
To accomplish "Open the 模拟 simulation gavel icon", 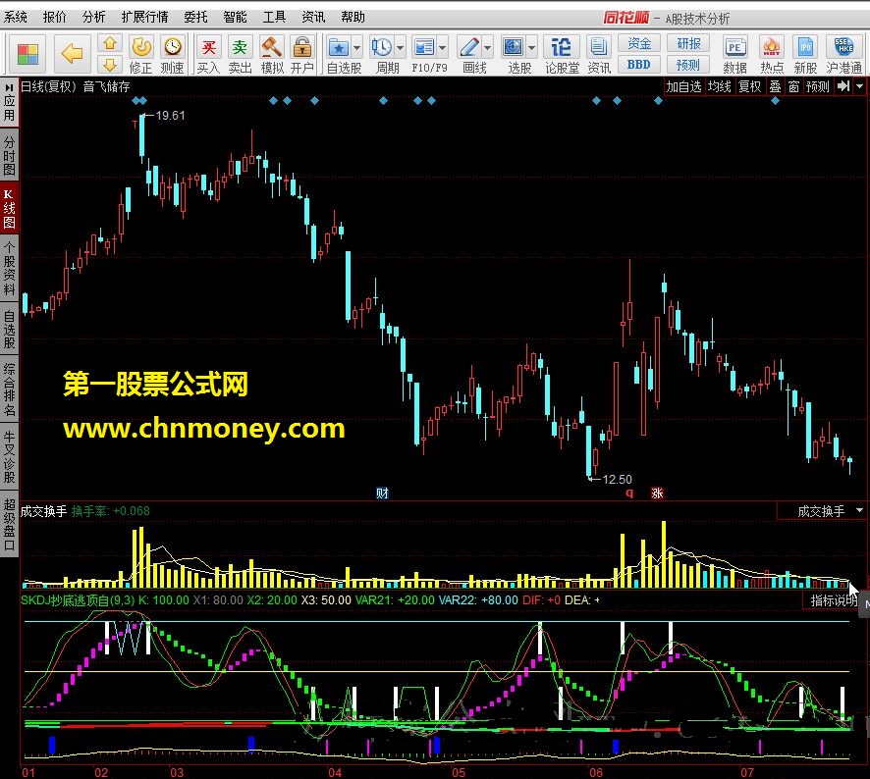I will (271, 47).
